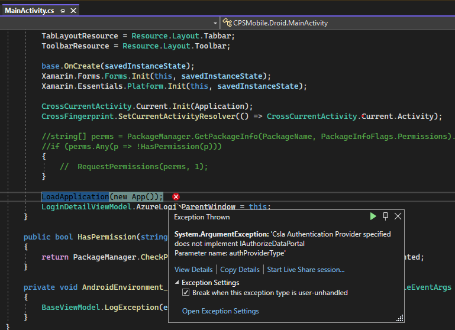Viewport: 455px width, 330px height.
Task: Click 'ToolbarResource' identifier
Action: pyautogui.click(x=76, y=46)
